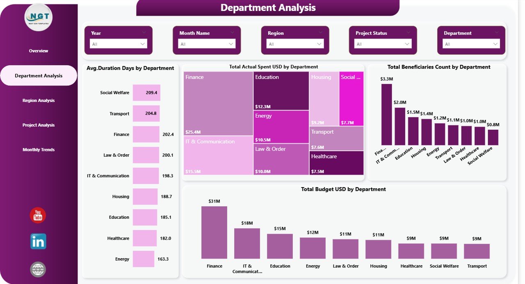Open the Department filter dropdown
The width and height of the screenshot is (525, 284).
[x=470, y=43]
